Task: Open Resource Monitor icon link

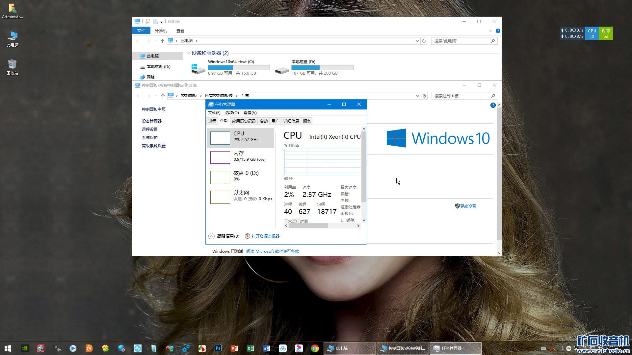Action: point(265,236)
